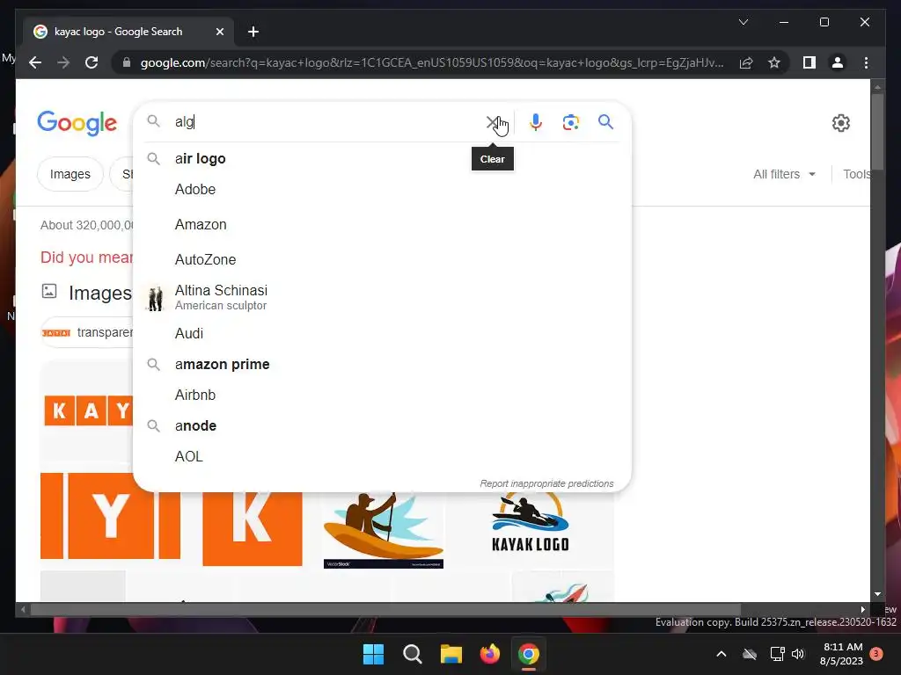Click the OneDrive tray icon
901x675 pixels.
[750, 654]
